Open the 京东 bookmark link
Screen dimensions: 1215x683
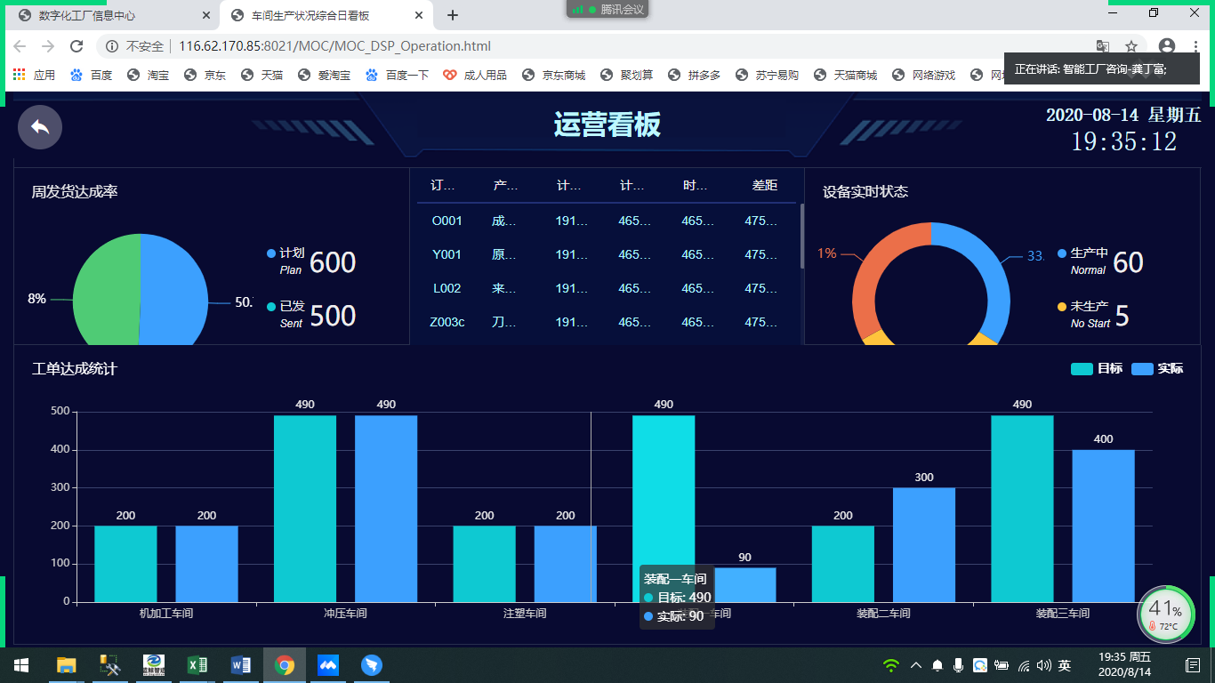click(205, 76)
